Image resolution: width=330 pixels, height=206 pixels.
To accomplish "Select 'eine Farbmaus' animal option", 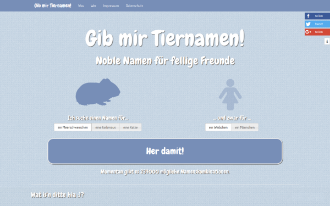I will pyautogui.click(x=106, y=127).
